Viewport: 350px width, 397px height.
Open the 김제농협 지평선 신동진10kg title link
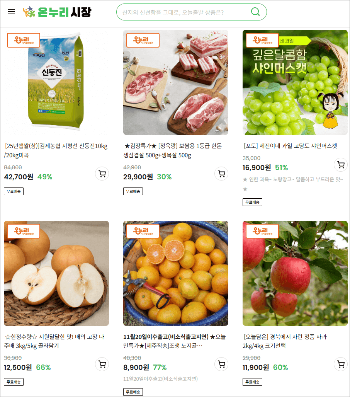coord(56,150)
